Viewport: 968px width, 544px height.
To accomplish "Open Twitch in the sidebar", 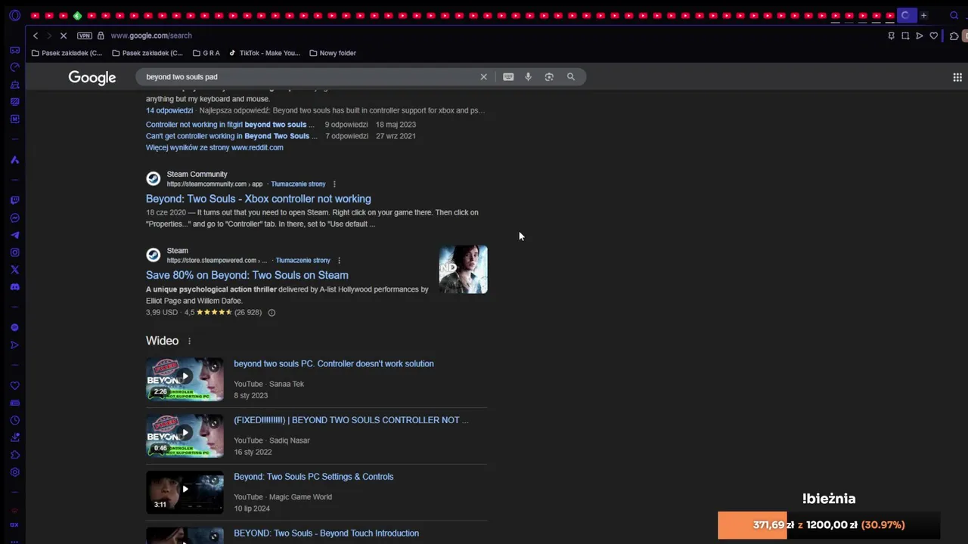I will pos(14,200).
